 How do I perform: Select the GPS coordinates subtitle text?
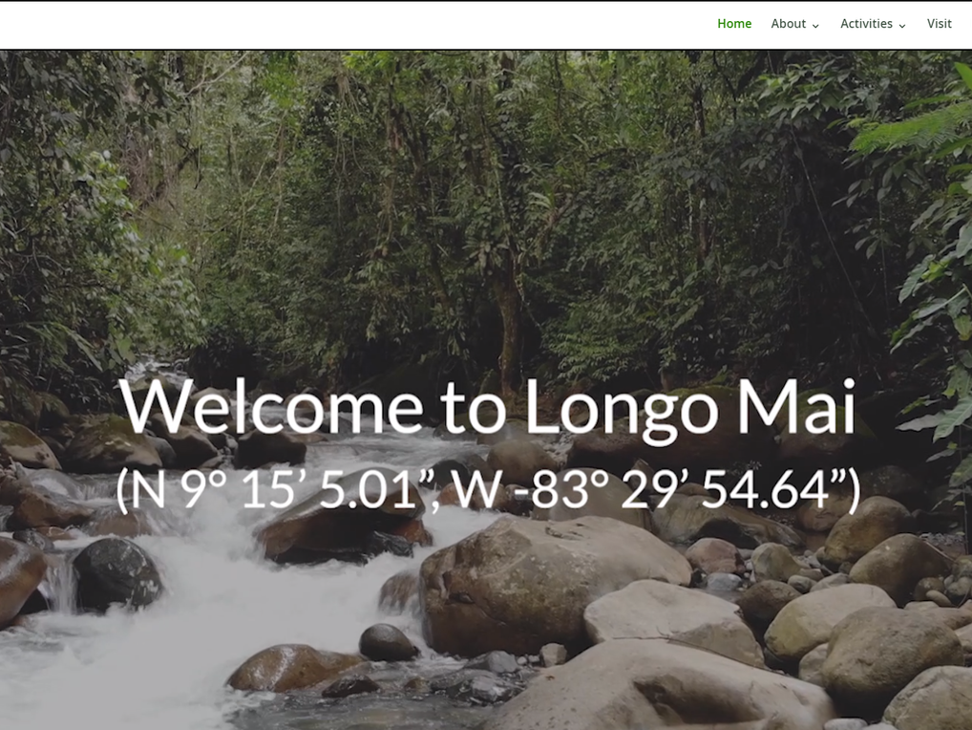(x=488, y=490)
